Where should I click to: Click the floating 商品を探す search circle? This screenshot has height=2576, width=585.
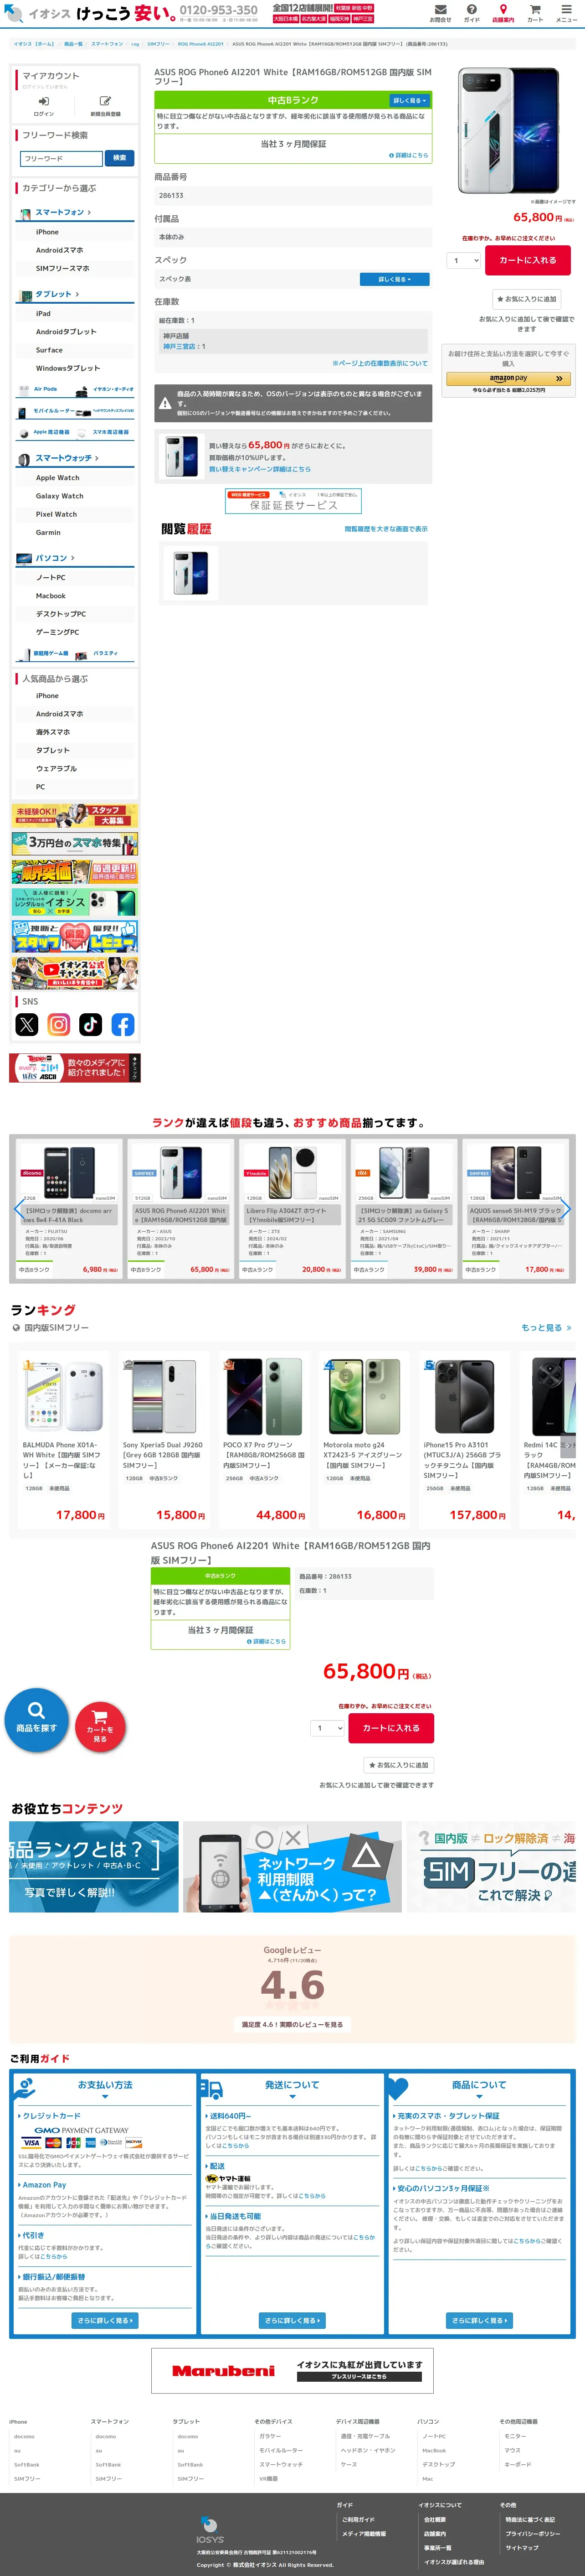pyautogui.click(x=37, y=1720)
